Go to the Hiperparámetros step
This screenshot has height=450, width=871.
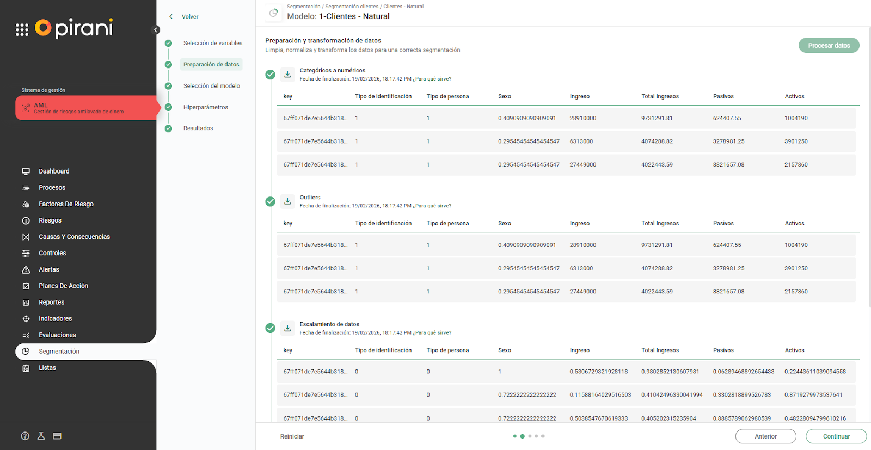click(x=205, y=107)
